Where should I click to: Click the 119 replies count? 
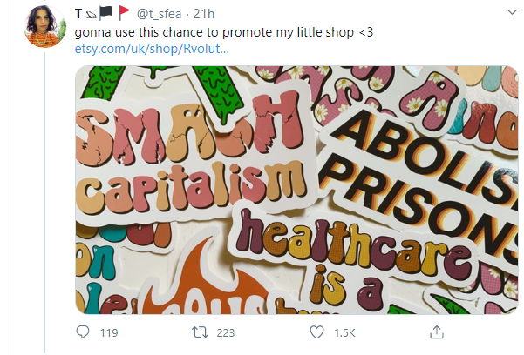pyautogui.click(x=109, y=332)
